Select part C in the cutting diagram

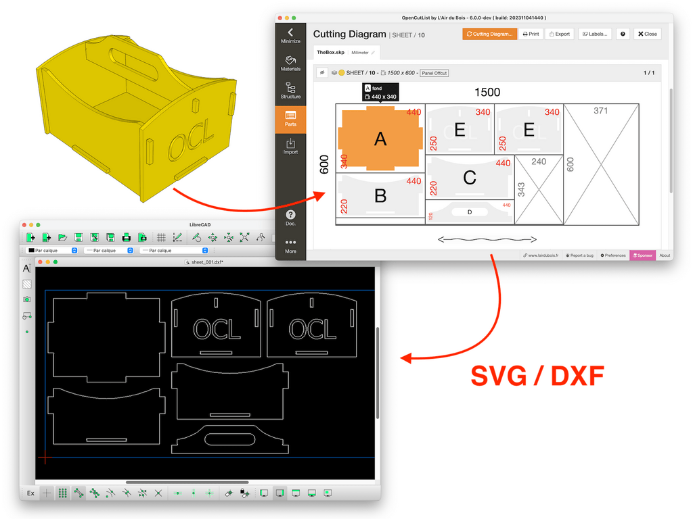(470, 178)
